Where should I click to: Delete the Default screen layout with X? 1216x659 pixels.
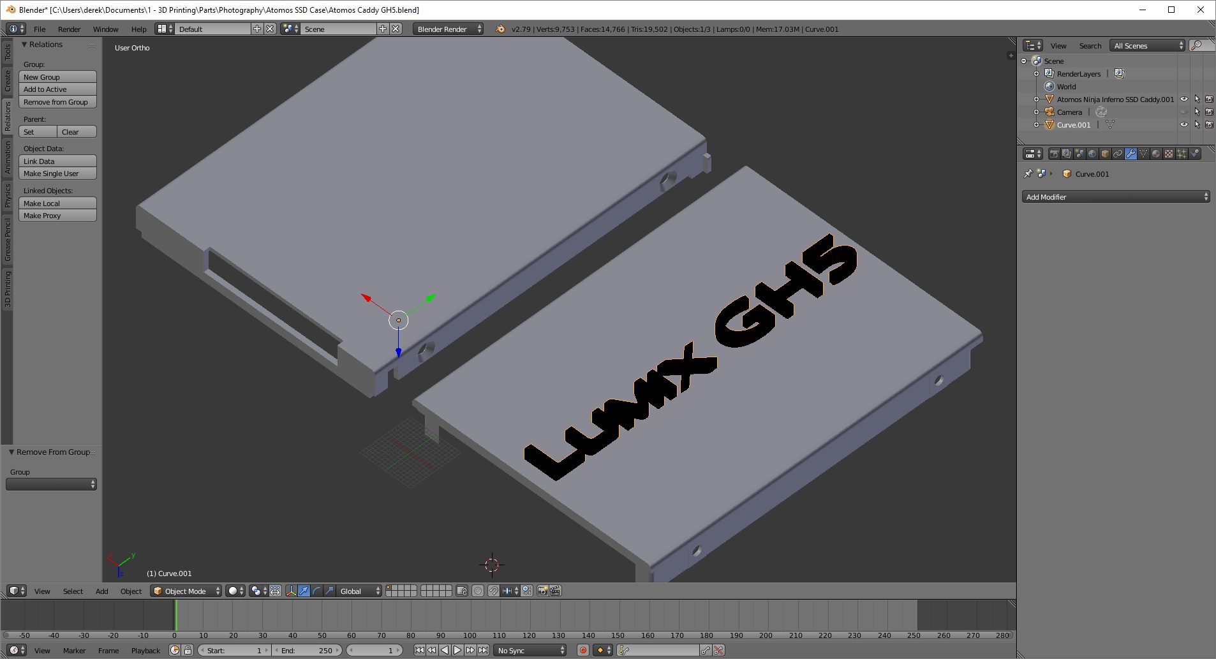click(270, 29)
